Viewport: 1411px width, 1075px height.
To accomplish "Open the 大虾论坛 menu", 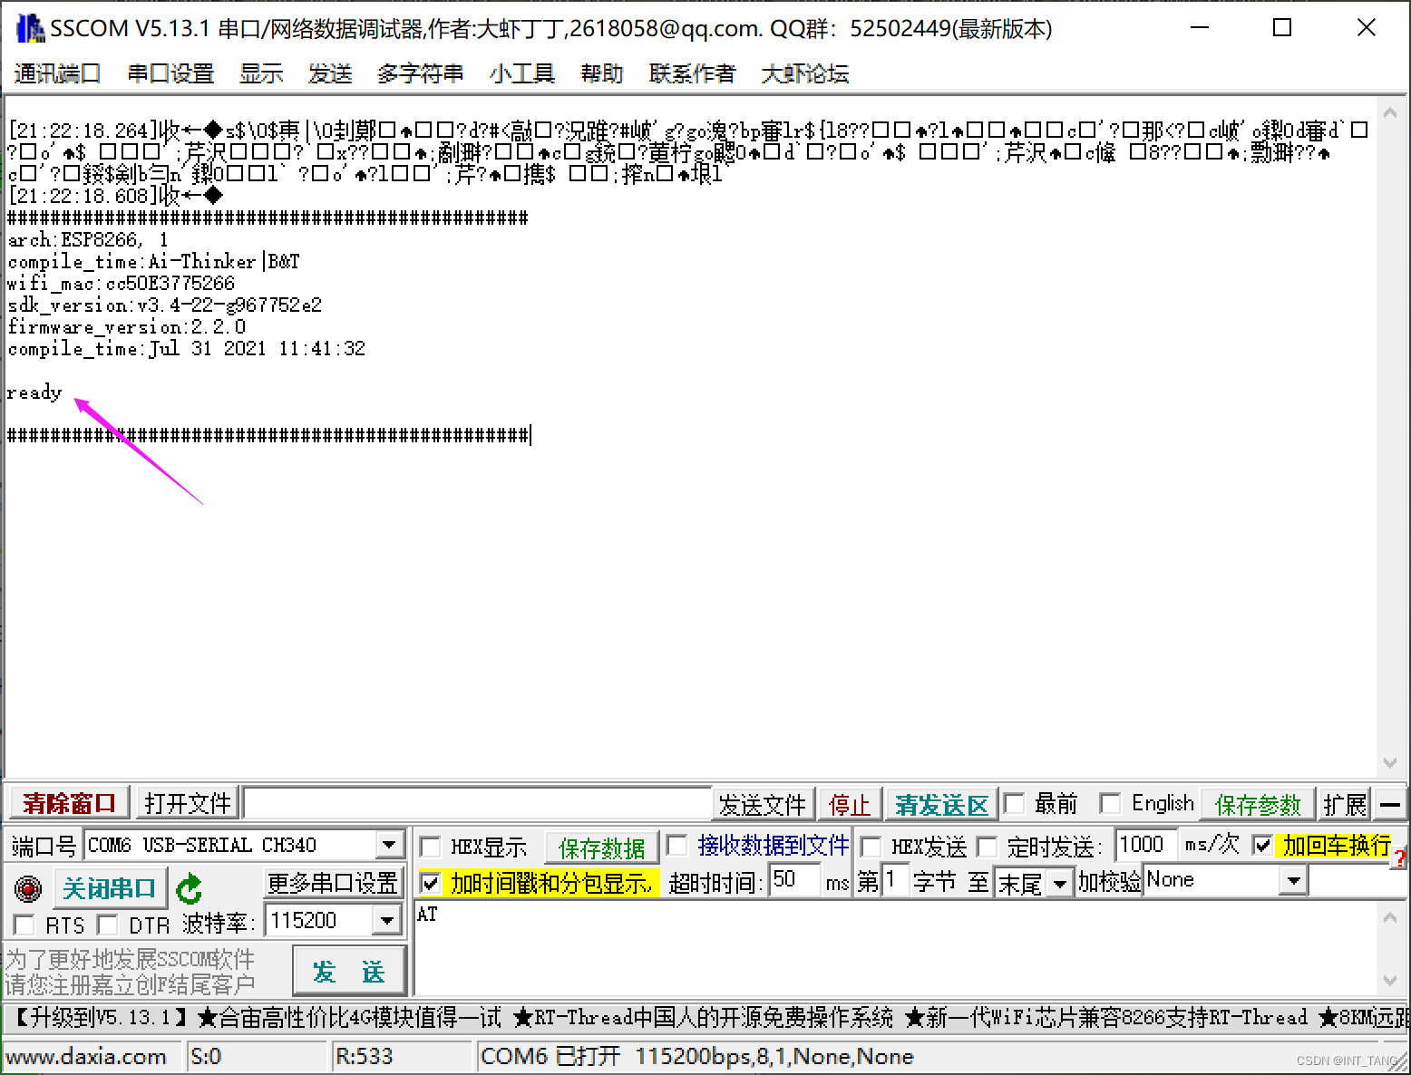I will point(804,73).
